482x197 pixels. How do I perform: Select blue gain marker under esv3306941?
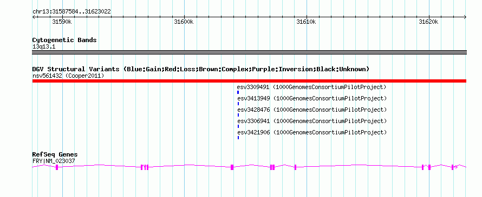pos(238,126)
